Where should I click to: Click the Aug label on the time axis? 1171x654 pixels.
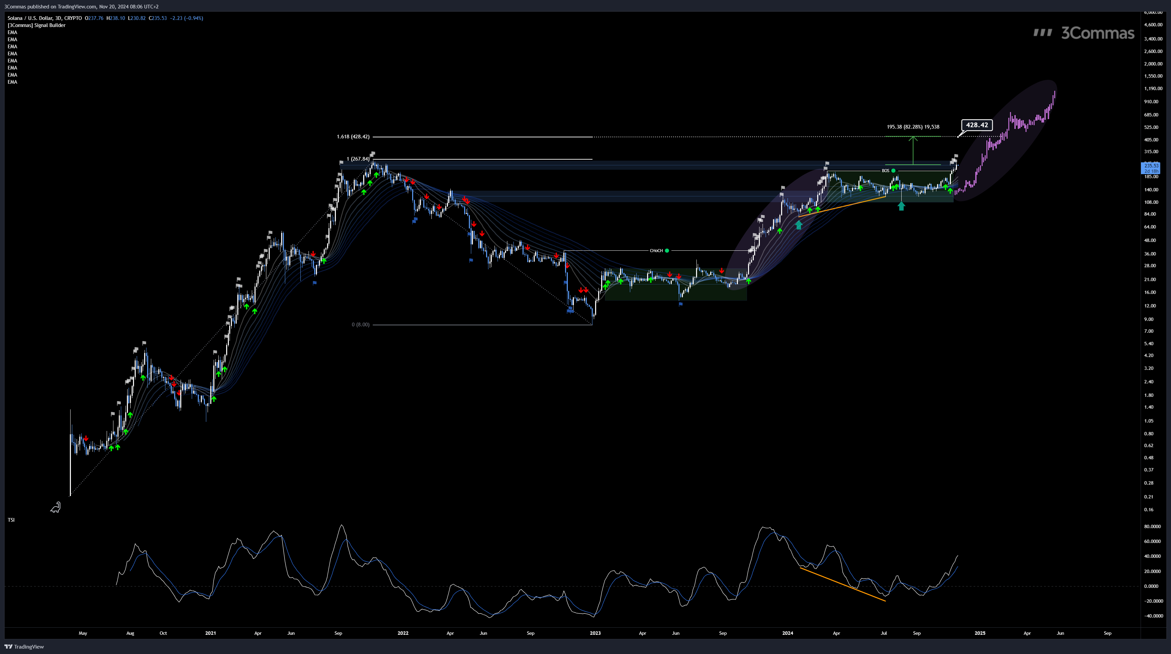click(x=130, y=633)
